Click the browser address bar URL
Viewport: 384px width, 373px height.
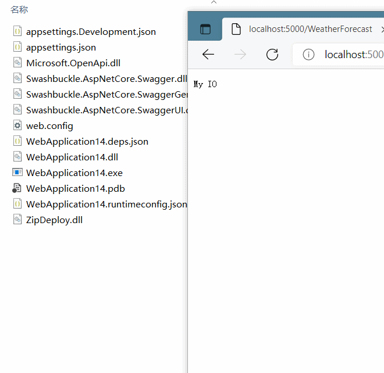pyautogui.click(x=354, y=54)
